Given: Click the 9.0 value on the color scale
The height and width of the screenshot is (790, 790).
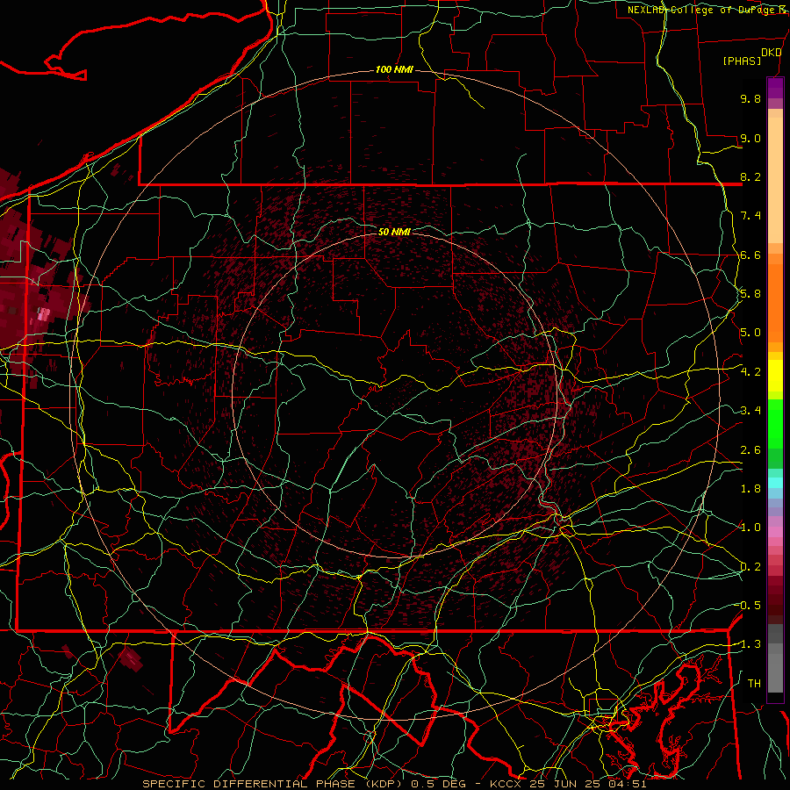Looking at the screenshot, I should 750,138.
